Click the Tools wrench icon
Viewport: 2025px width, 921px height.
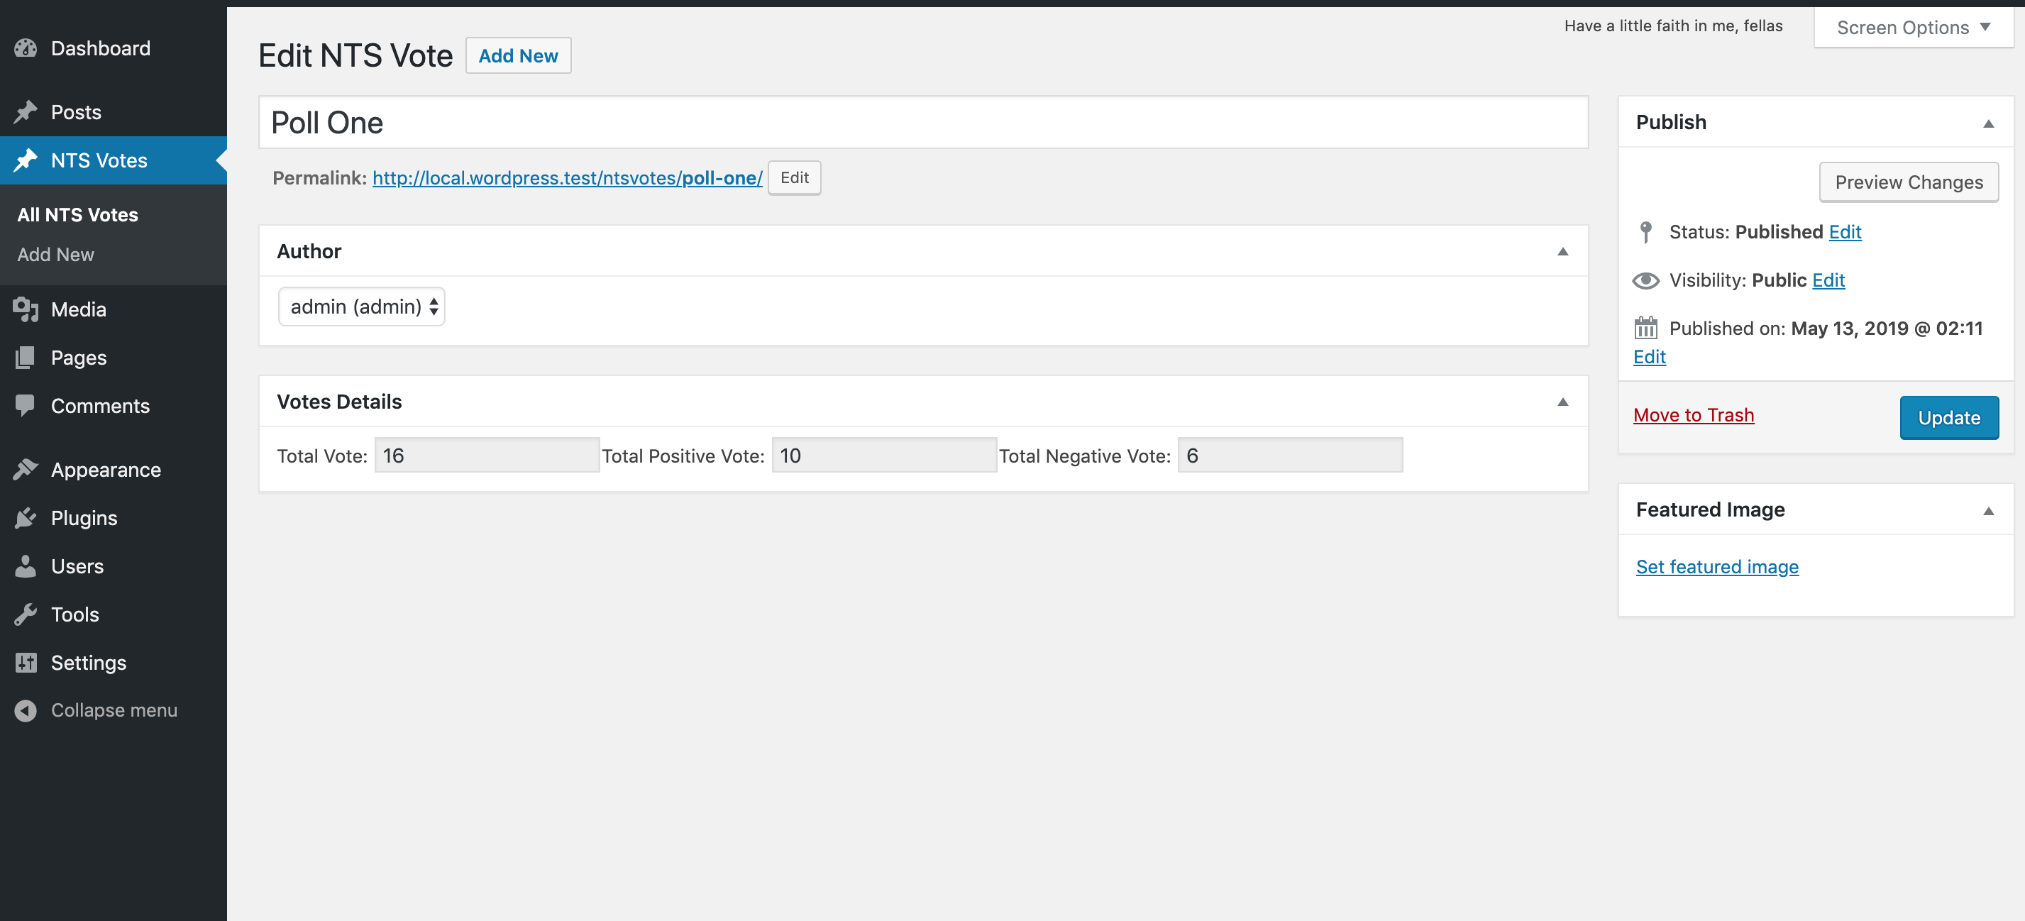25,614
